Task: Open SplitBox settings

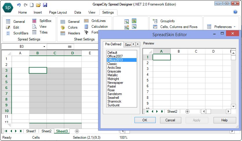Action: [42, 21]
